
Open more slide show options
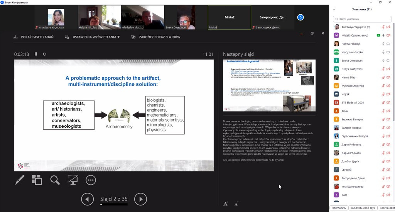point(91,180)
